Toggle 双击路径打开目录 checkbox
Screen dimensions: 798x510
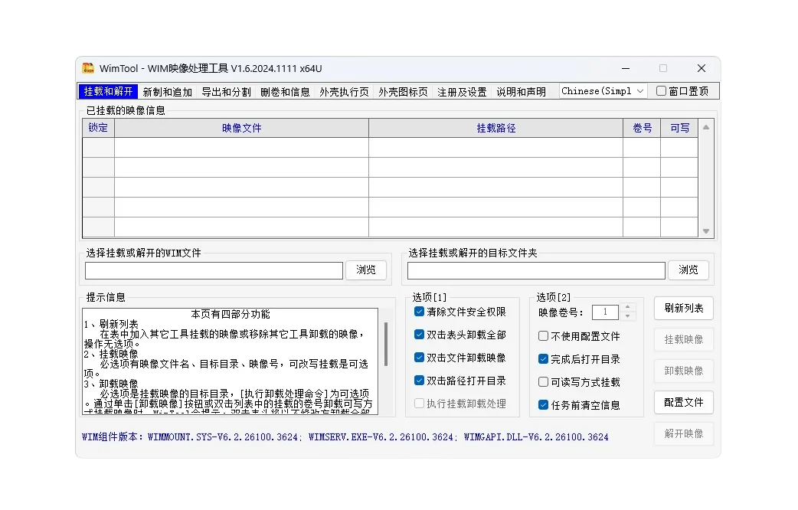pos(420,381)
